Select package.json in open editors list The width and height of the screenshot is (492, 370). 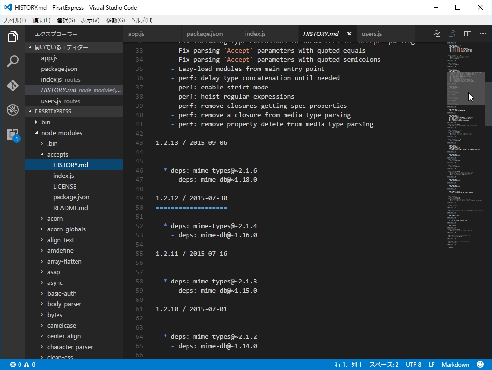tap(74, 69)
